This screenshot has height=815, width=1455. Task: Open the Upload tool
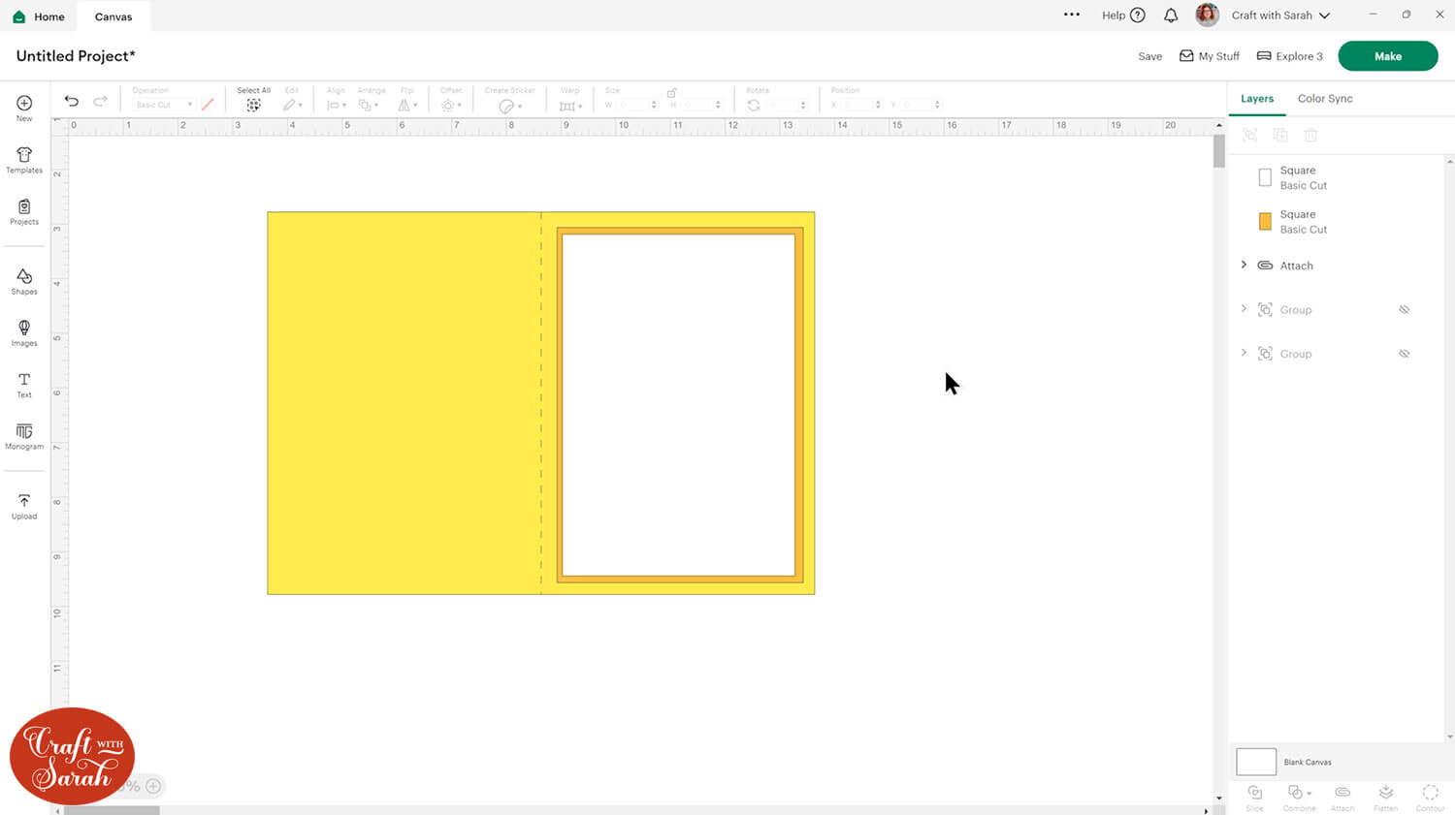click(24, 506)
